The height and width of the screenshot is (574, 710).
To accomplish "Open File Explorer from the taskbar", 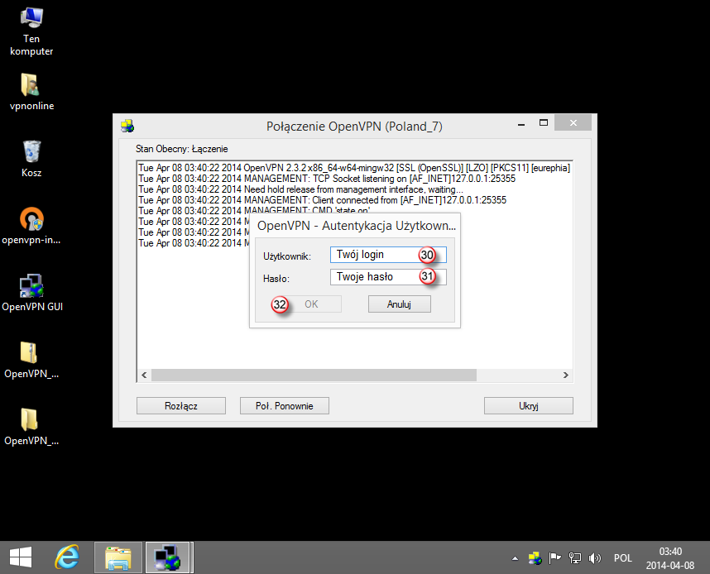I will click(x=118, y=557).
